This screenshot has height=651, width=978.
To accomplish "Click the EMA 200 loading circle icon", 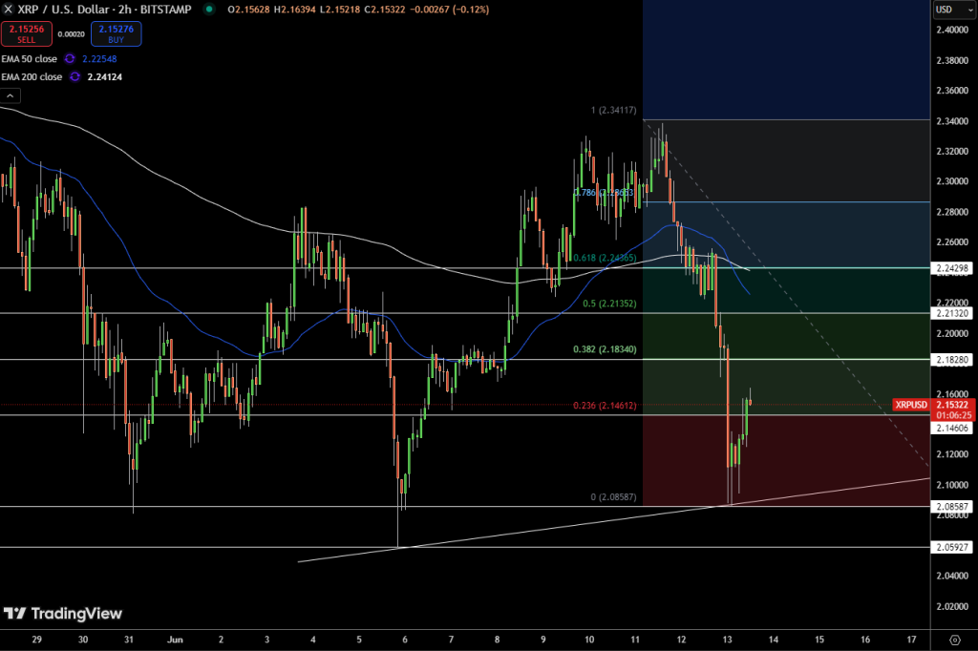I will point(74,76).
